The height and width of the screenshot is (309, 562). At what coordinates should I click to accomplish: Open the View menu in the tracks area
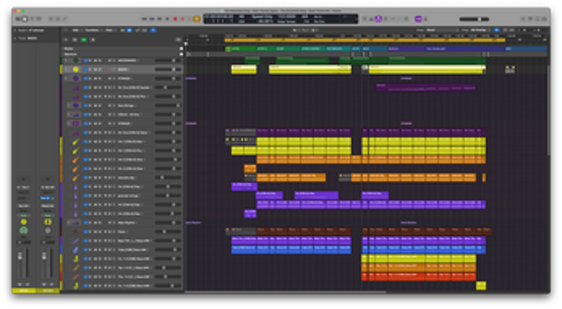pyautogui.click(x=109, y=30)
